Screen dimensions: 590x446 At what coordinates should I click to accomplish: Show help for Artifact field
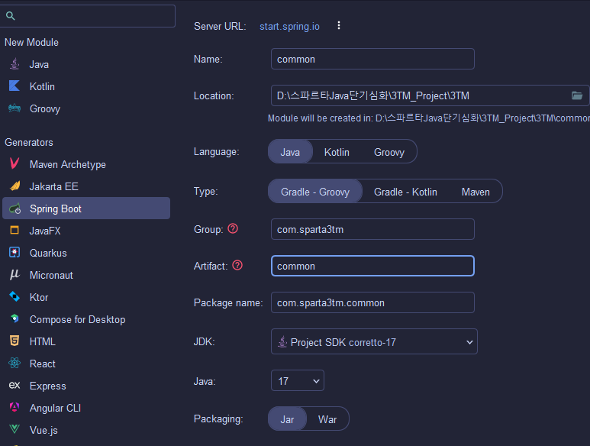tap(237, 265)
